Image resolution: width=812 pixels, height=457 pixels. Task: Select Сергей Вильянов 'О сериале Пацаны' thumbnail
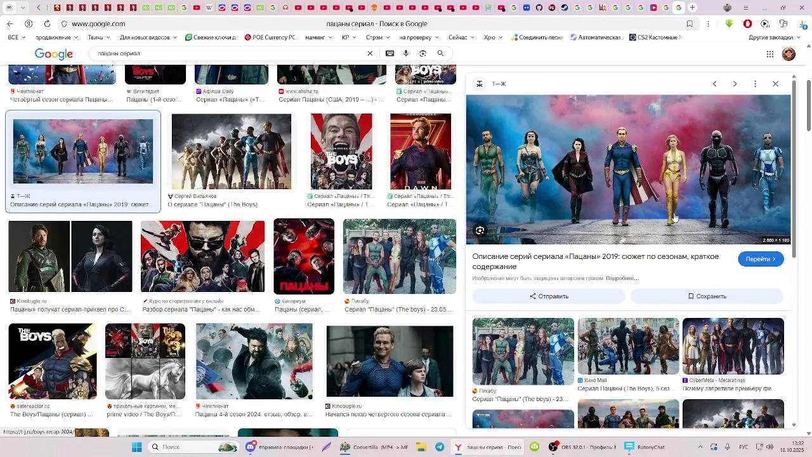tap(232, 151)
